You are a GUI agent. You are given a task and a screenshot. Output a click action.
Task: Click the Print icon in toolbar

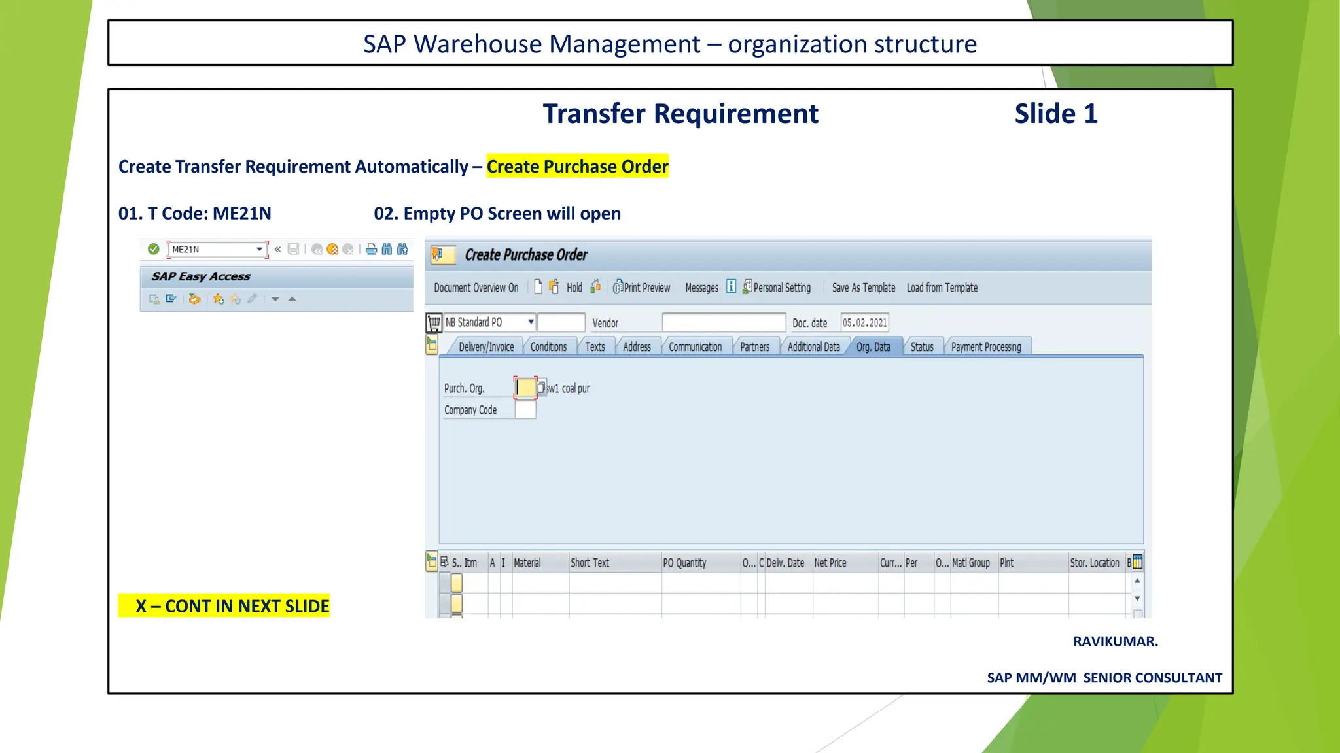click(x=371, y=249)
